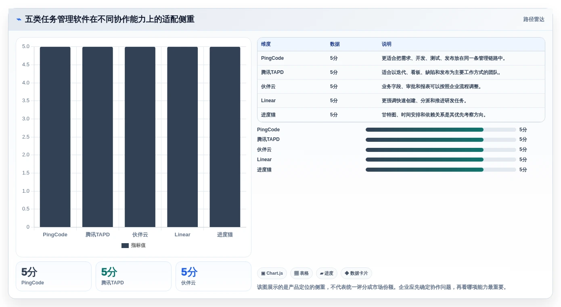Click the Linear progress bar
Viewport: 561px width, 307px height.
coord(441,160)
